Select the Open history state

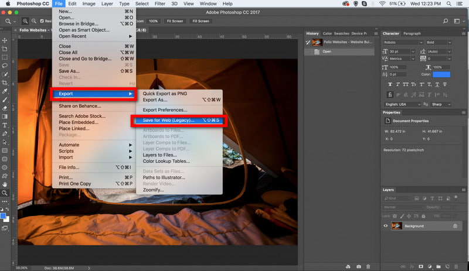click(x=327, y=52)
